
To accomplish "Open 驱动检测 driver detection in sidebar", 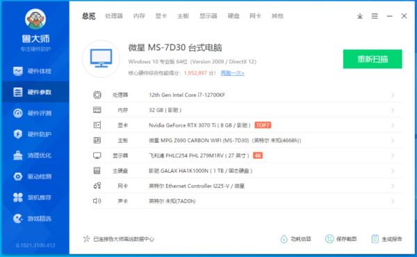I will pyautogui.click(x=32, y=176).
